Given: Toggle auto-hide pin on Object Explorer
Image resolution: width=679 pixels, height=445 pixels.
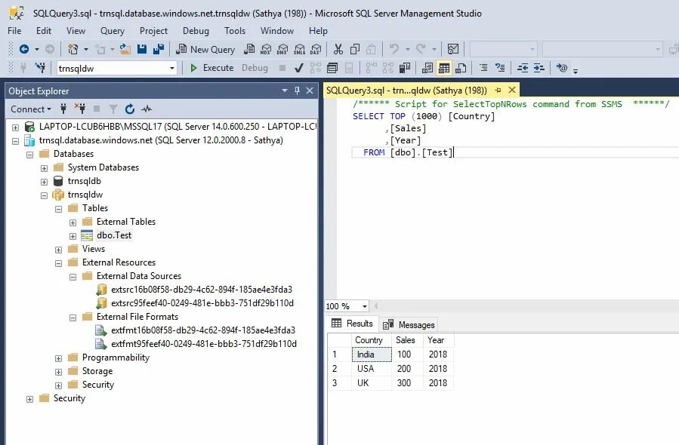Looking at the screenshot, I should pyautogui.click(x=297, y=91).
